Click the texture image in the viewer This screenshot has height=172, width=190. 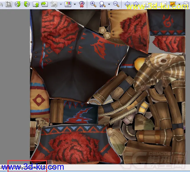(107, 87)
